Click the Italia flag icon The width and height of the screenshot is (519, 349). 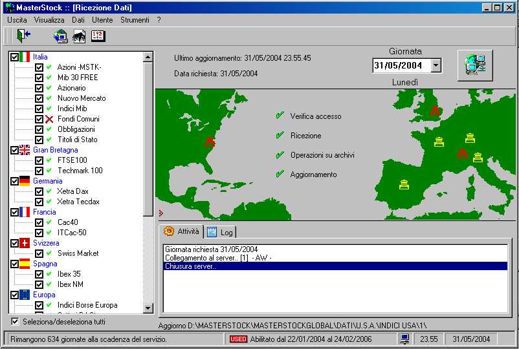point(25,57)
